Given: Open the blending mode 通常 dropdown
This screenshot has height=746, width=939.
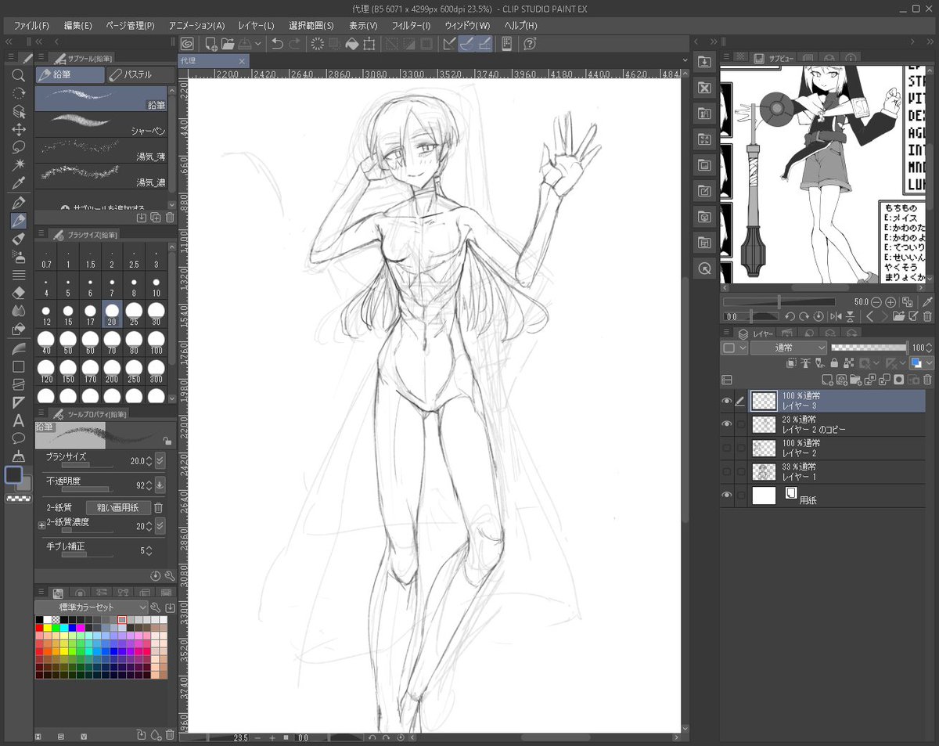Looking at the screenshot, I should (x=788, y=347).
